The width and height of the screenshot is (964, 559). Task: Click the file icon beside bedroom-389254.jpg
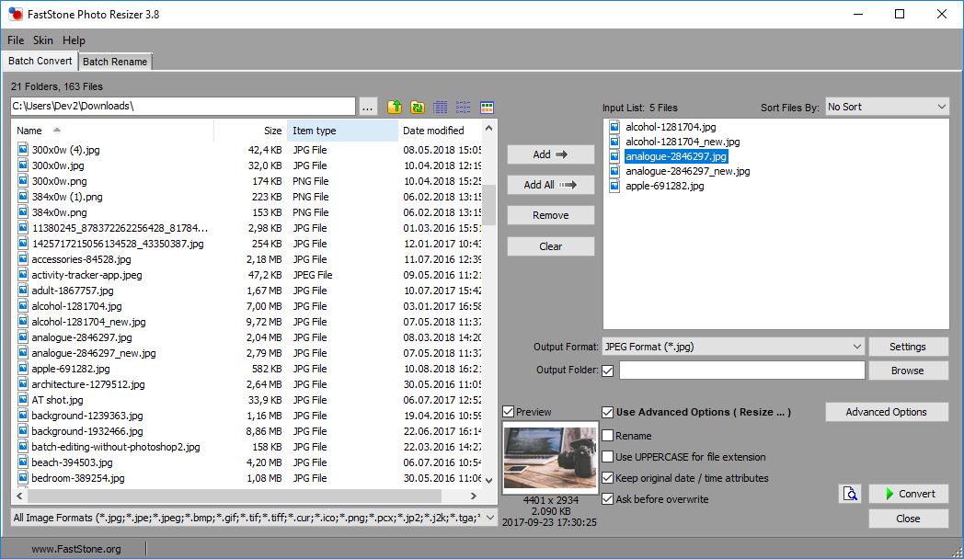(23, 478)
